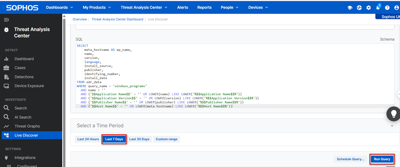Open the Alerts menu item
The width and height of the screenshot is (400, 167).
[183, 7]
